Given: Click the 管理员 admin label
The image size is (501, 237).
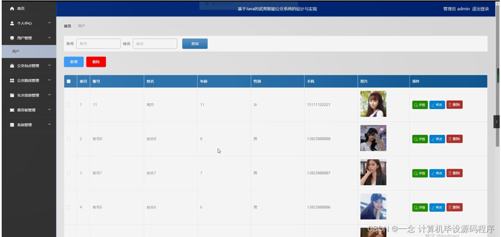Looking at the screenshot, I should [x=456, y=9].
